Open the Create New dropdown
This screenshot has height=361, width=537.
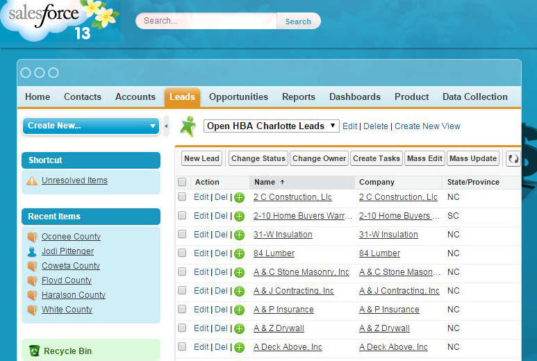[x=91, y=126]
